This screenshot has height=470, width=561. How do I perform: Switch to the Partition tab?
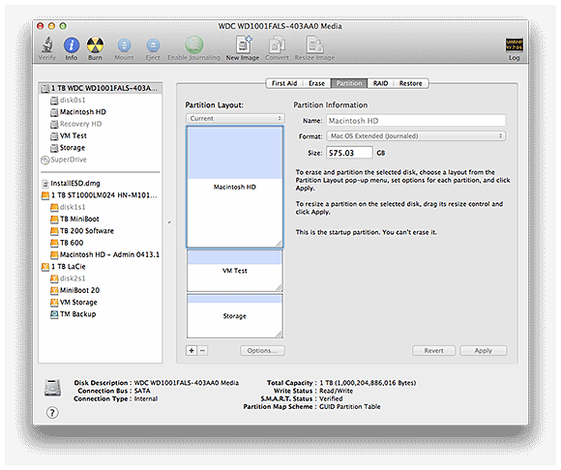349,83
